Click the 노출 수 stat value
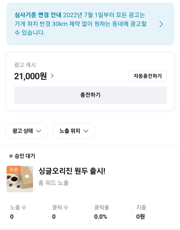 click(x=11, y=217)
